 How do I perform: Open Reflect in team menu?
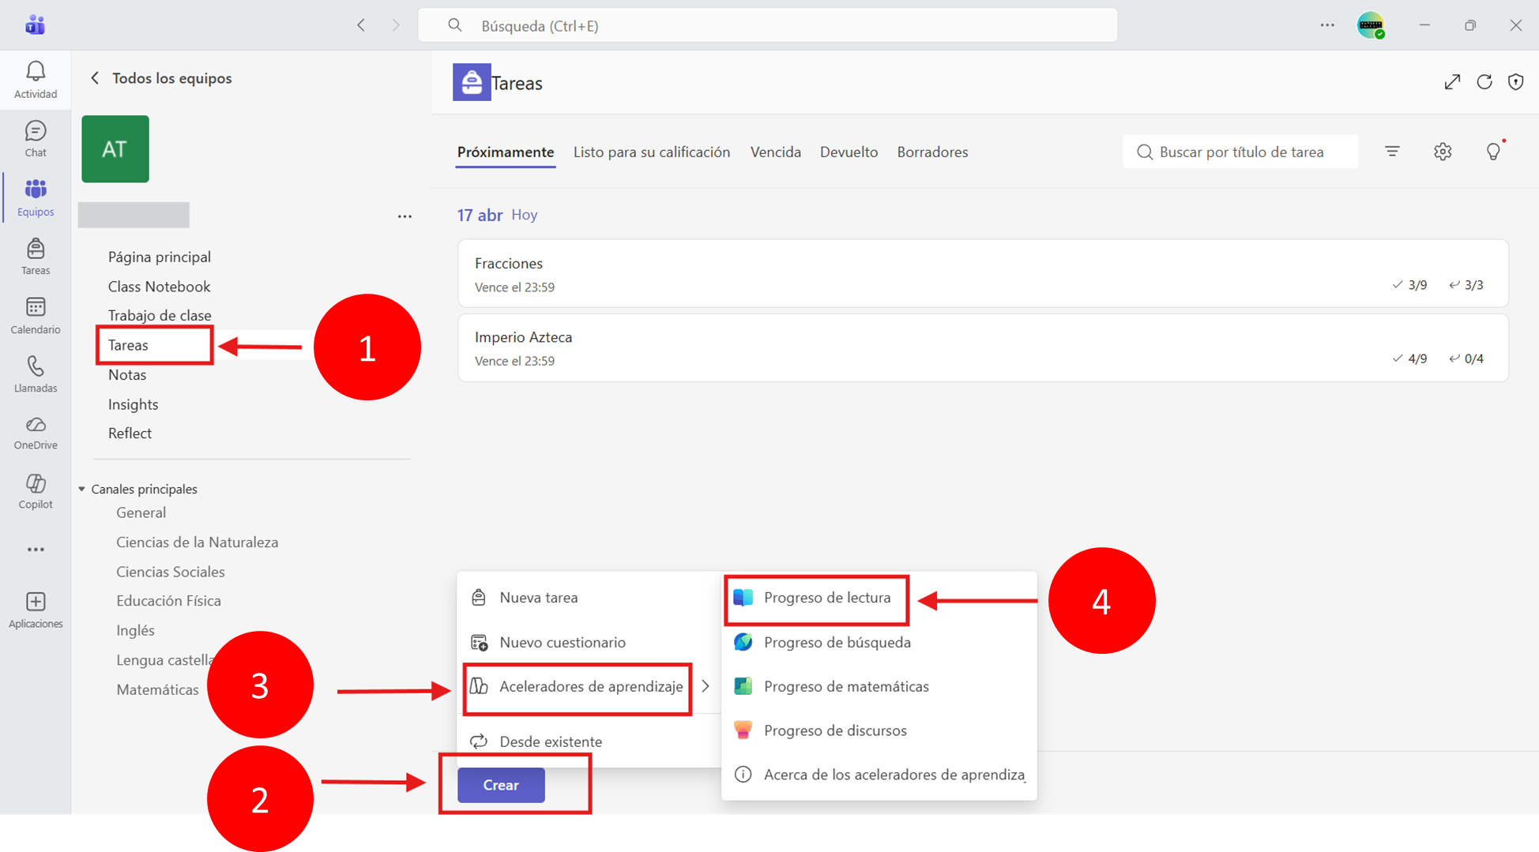pyautogui.click(x=130, y=433)
